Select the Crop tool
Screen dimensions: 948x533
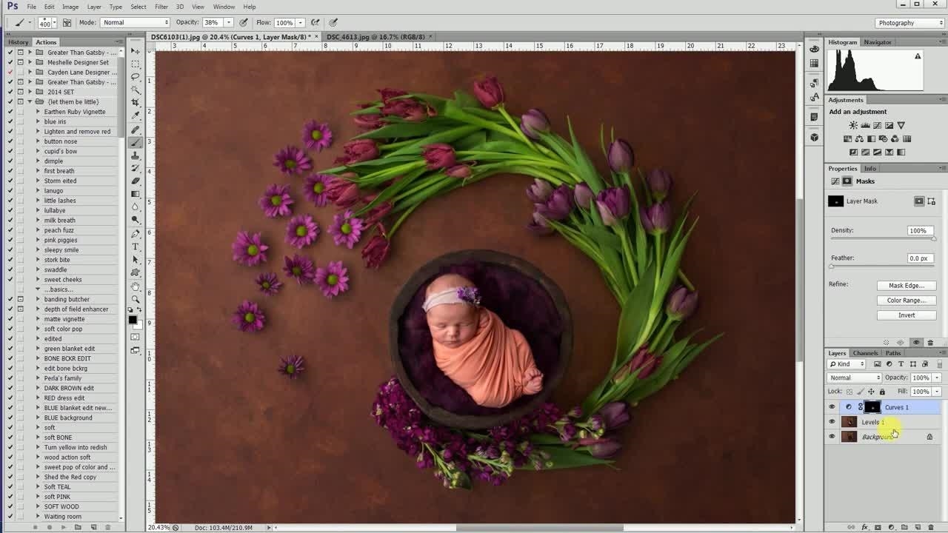coord(136,102)
